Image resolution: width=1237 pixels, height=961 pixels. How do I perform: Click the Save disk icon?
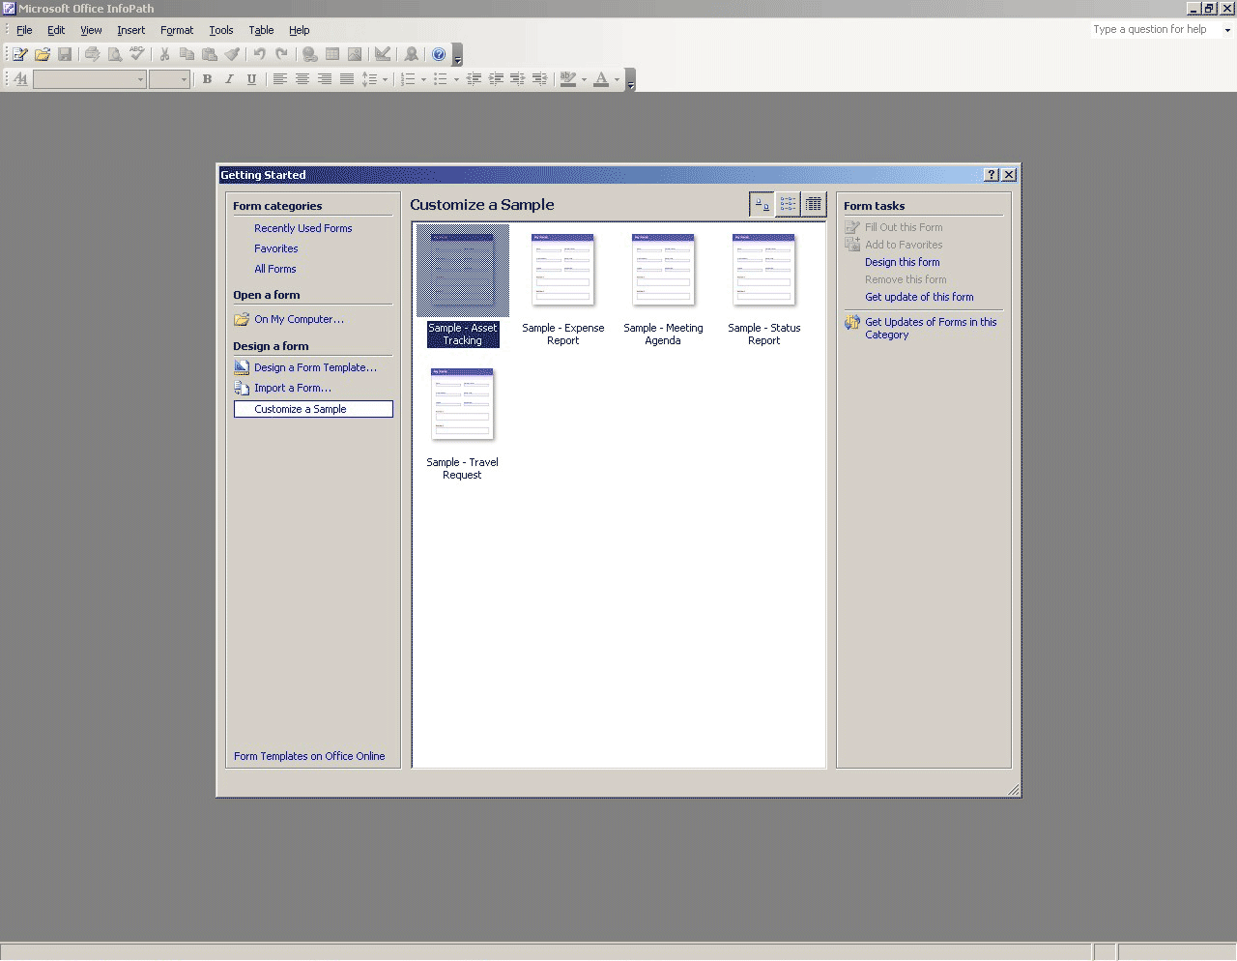[65, 54]
